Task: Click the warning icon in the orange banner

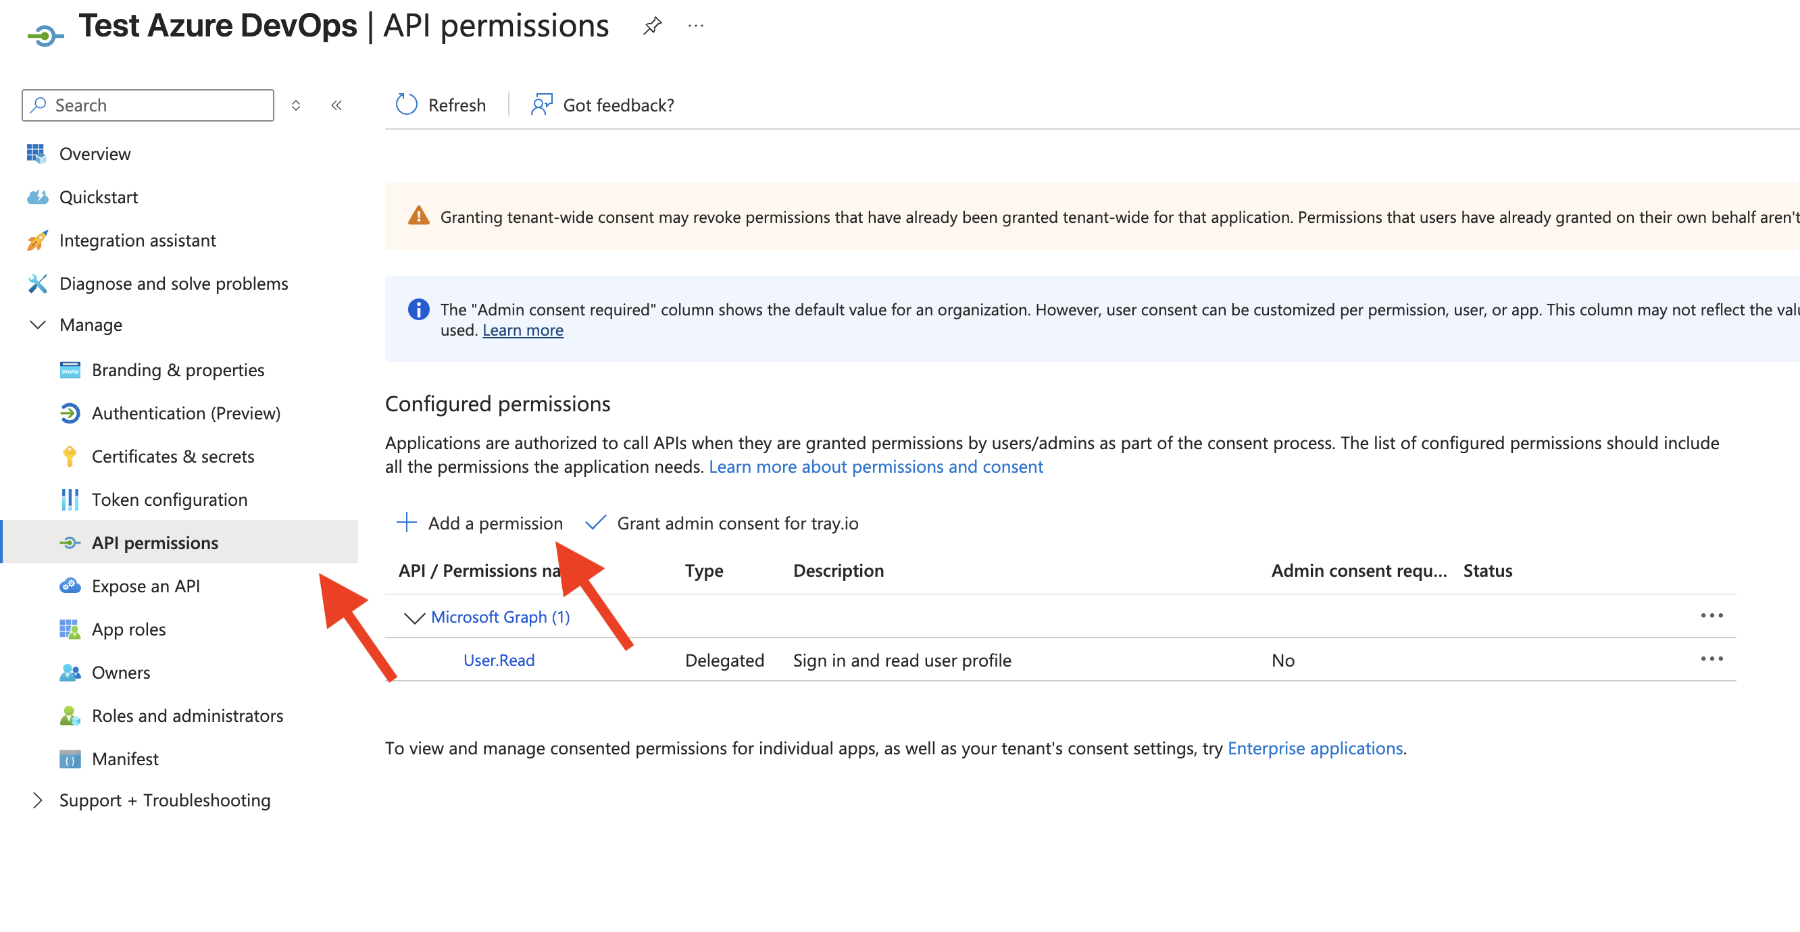Action: [418, 217]
